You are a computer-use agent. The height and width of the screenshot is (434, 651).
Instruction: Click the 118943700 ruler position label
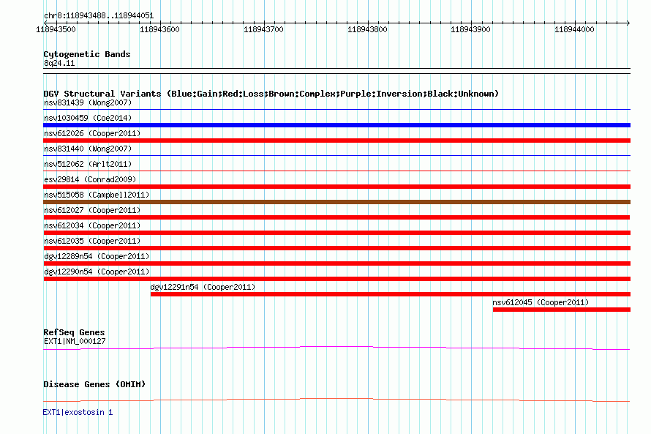(x=263, y=29)
